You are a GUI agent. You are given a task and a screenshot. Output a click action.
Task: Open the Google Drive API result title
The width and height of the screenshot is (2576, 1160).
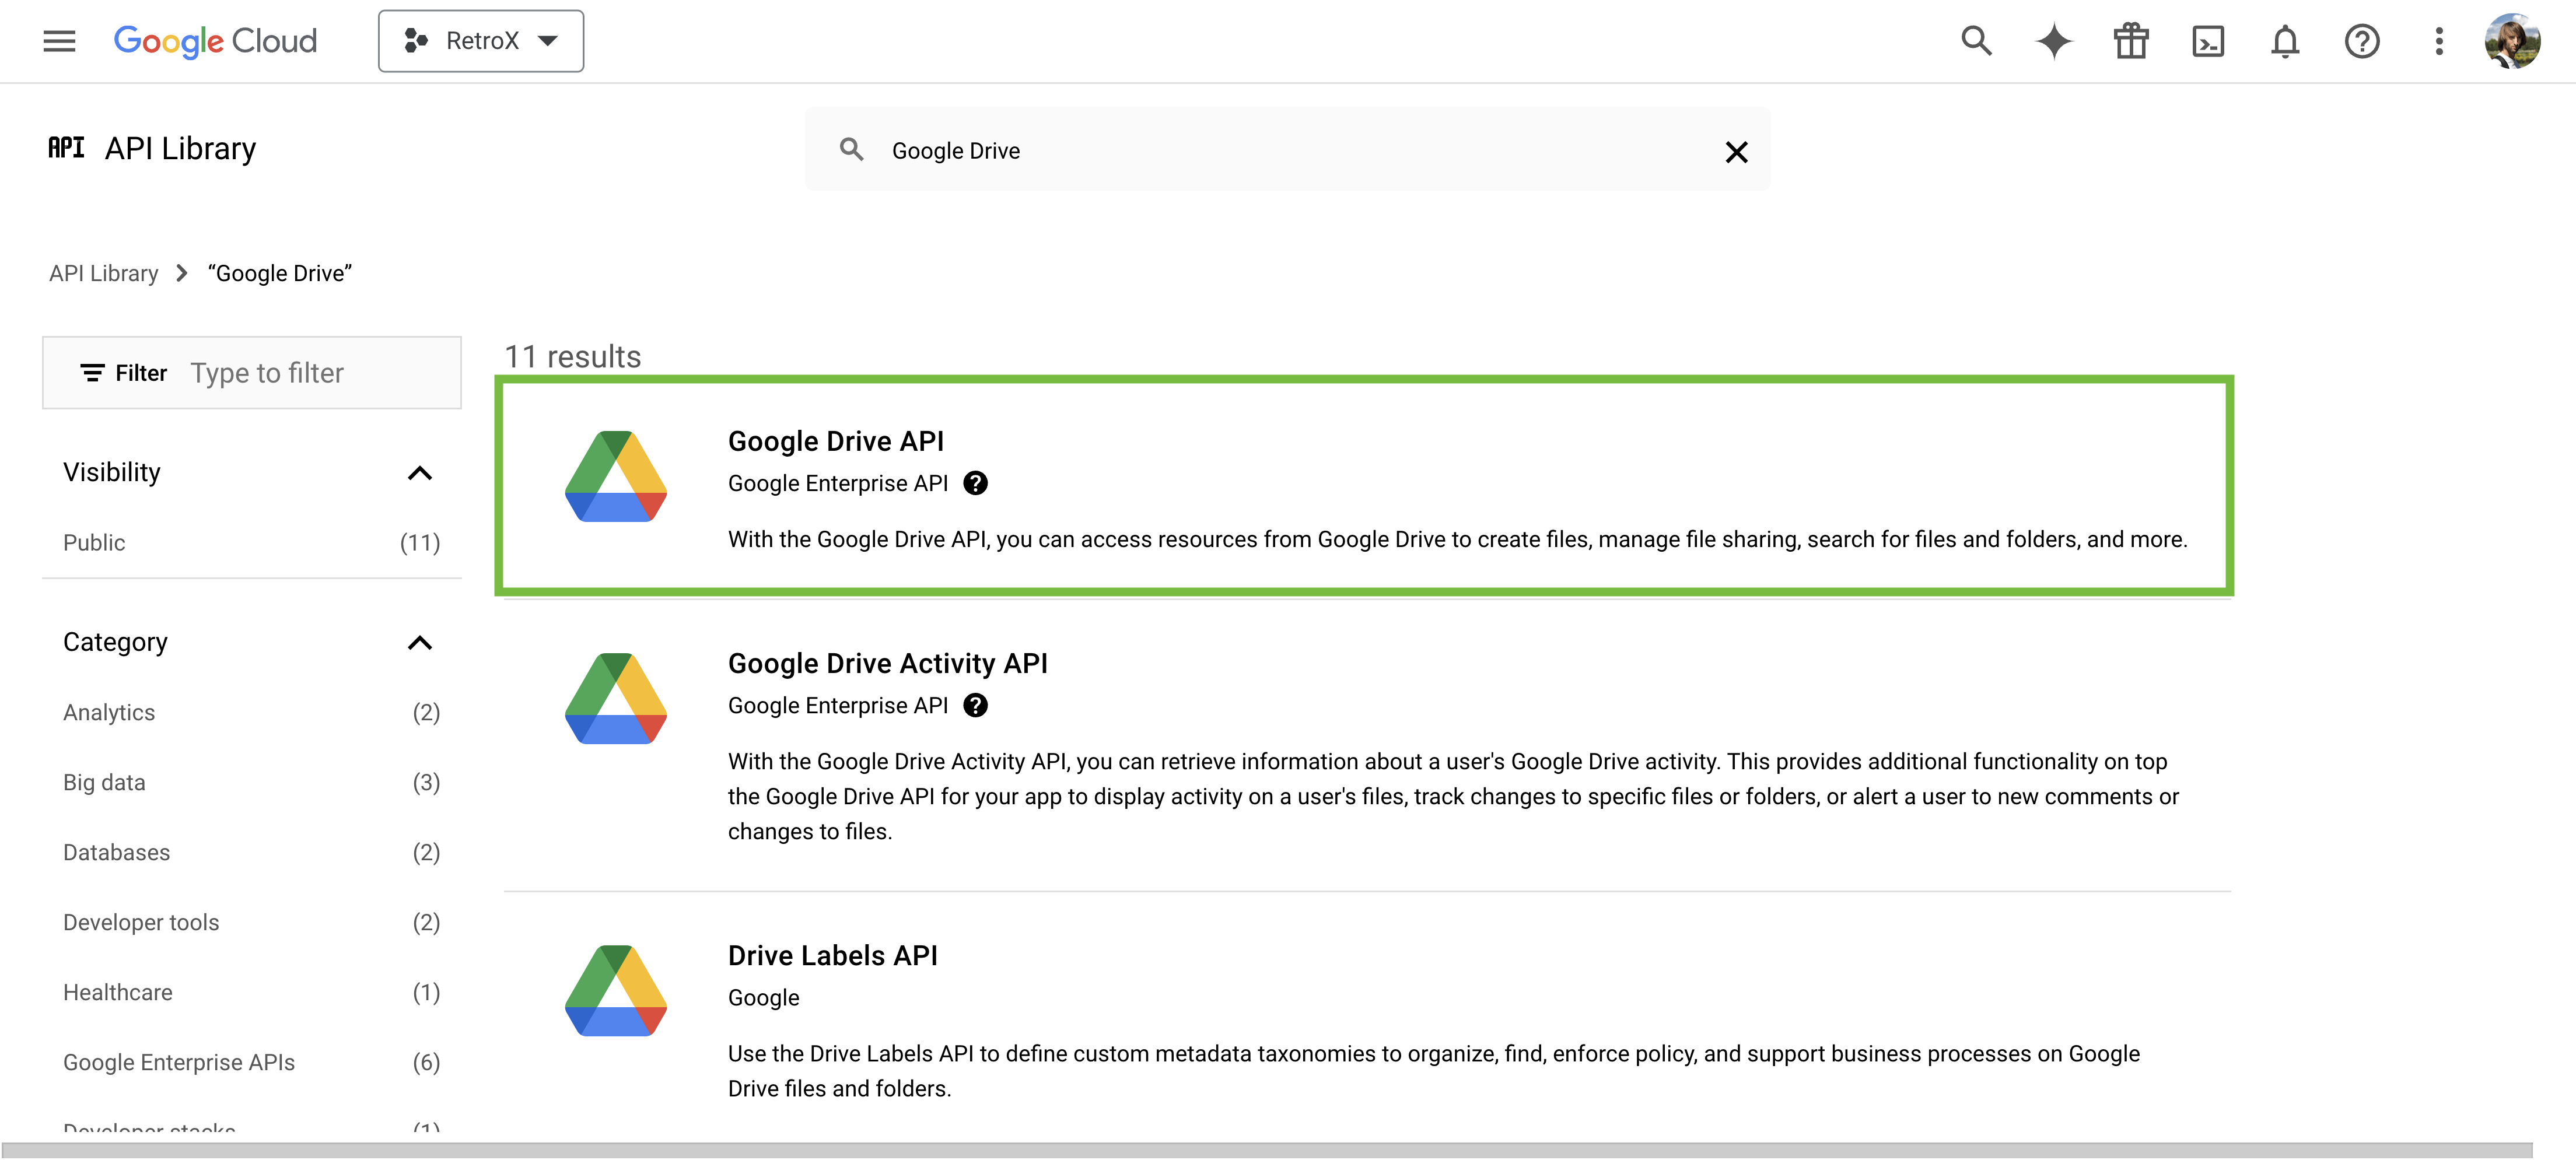pyautogui.click(x=836, y=441)
